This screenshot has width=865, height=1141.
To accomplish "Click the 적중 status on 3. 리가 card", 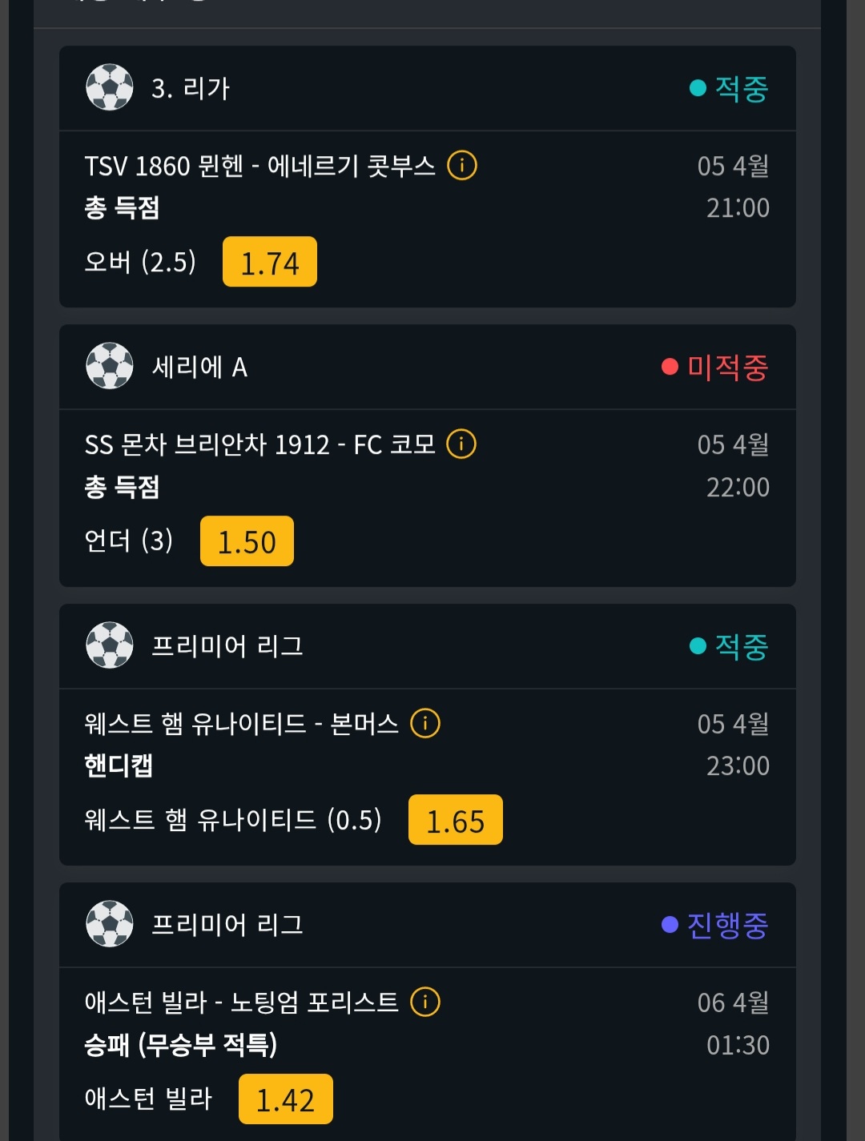I will click(x=729, y=88).
